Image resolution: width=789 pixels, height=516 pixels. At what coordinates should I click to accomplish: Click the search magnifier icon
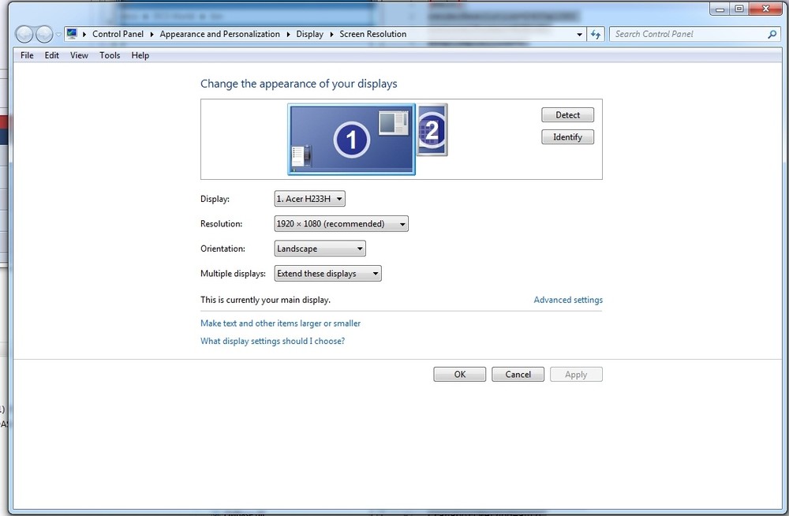(x=772, y=34)
